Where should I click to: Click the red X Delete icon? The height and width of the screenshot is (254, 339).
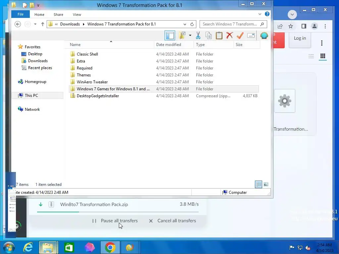pyautogui.click(x=229, y=35)
